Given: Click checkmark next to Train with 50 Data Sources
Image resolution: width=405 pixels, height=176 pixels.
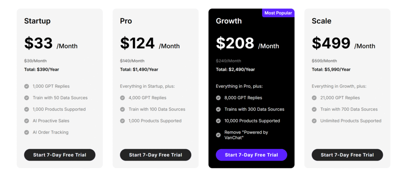Looking at the screenshot, I should (26, 98).
